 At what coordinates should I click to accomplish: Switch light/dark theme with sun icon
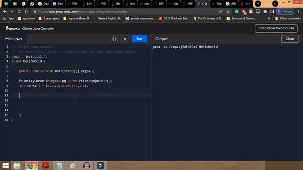coord(125,39)
